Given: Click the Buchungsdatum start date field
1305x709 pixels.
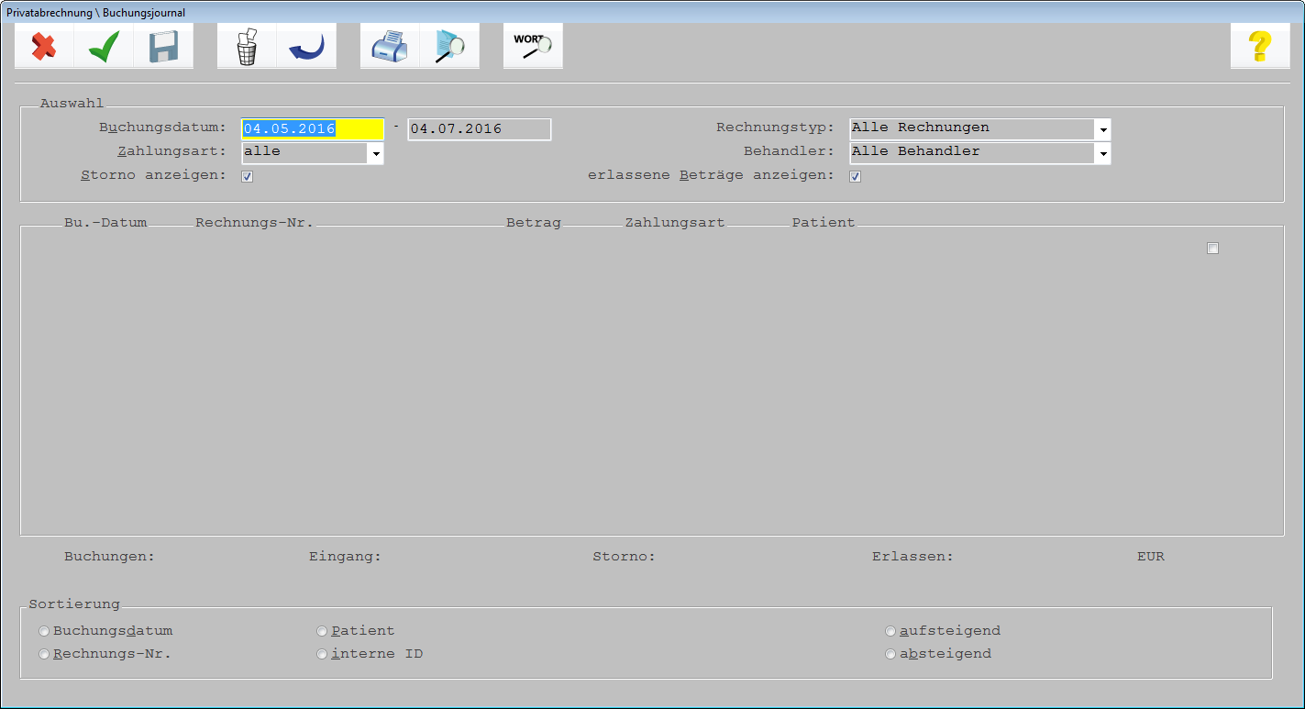Looking at the screenshot, I should coord(313,129).
